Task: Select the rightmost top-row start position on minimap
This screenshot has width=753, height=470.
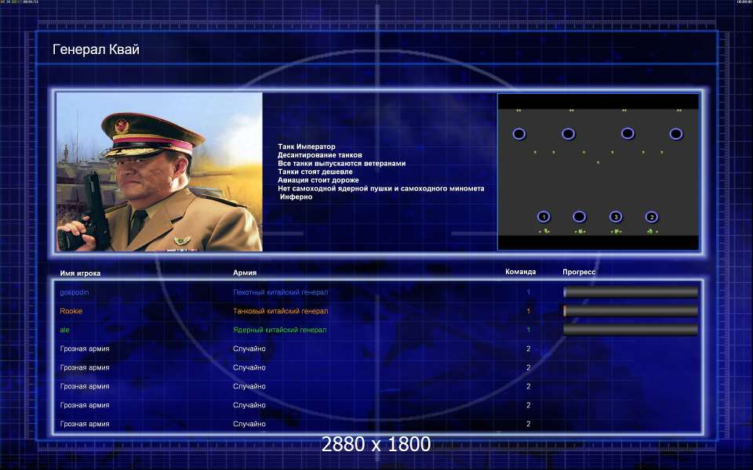Action: pos(675,134)
